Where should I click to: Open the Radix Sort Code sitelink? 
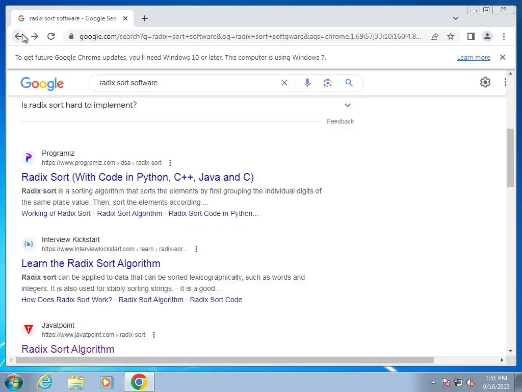(216, 300)
